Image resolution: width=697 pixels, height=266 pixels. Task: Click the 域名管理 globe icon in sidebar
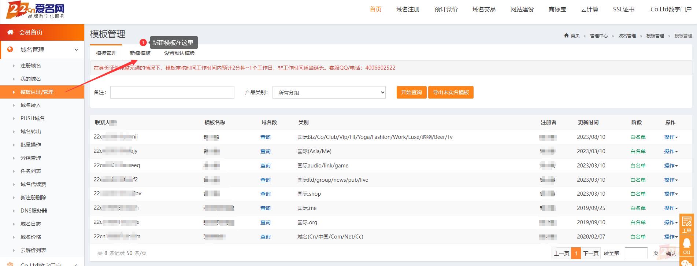[x=10, y=49]
